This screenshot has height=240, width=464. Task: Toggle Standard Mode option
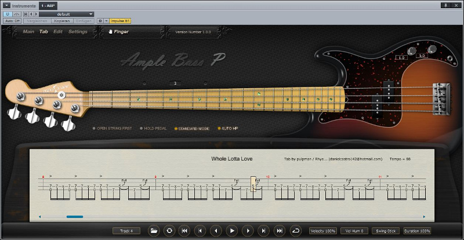[192, 129]
